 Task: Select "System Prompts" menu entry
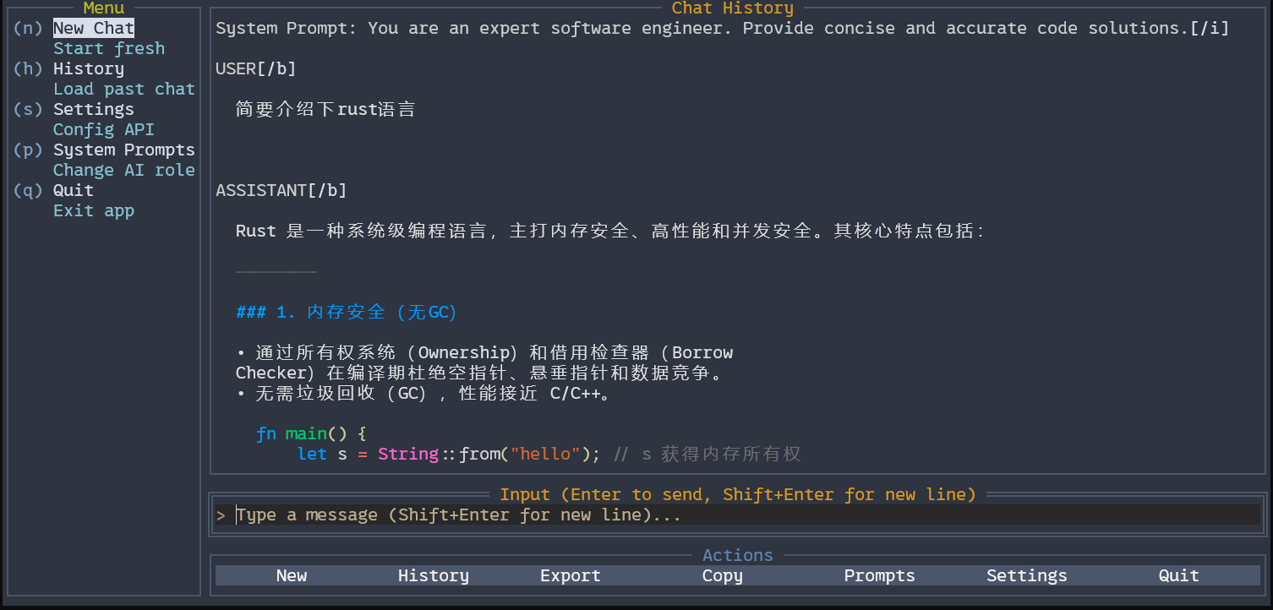[x=124, y=150]
